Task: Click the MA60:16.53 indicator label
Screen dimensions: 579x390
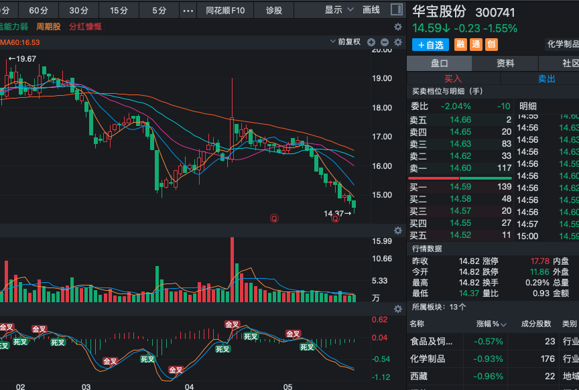Action: (x=20, y=42)
